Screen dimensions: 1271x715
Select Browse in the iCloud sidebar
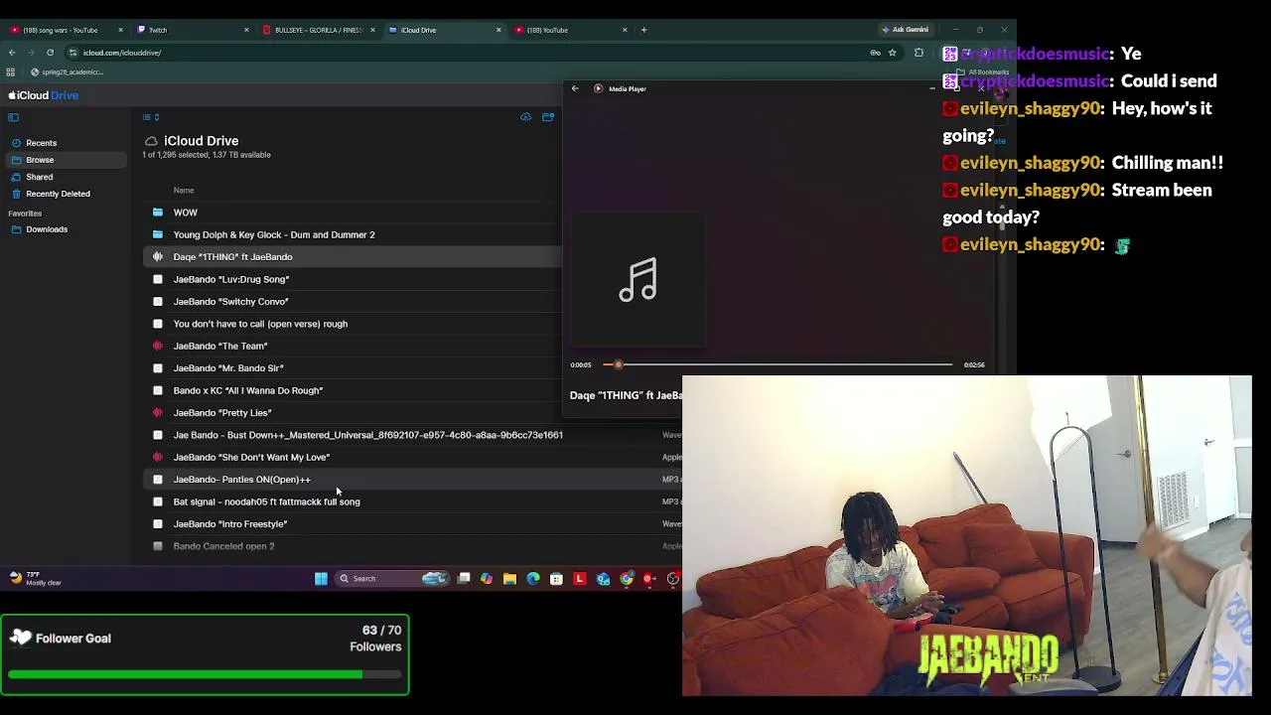tap(66, 160)
